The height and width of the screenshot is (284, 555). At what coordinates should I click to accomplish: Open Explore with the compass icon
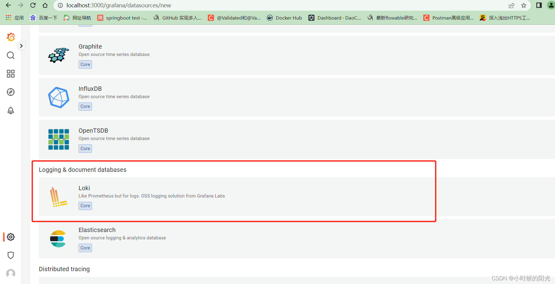(10, 92)
